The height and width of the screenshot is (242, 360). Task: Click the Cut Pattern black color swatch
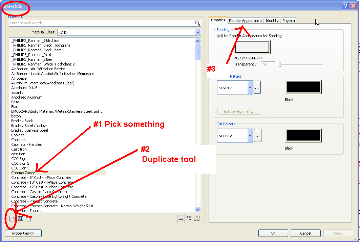[x=303, y=135]
